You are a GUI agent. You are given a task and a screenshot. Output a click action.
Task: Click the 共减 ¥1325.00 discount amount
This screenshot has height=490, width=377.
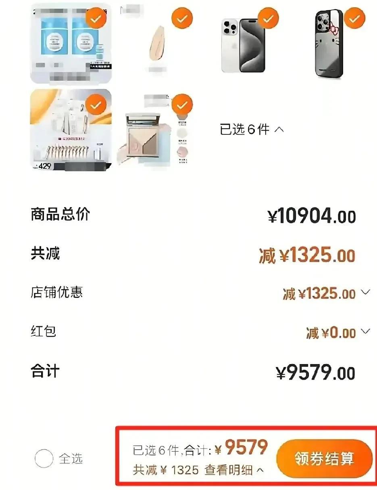click(307, 255)
